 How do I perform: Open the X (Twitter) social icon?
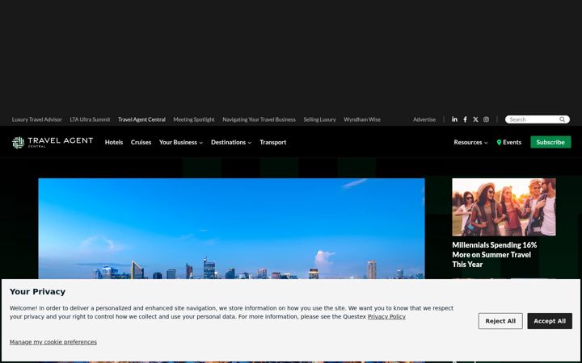tap(475, 119)
